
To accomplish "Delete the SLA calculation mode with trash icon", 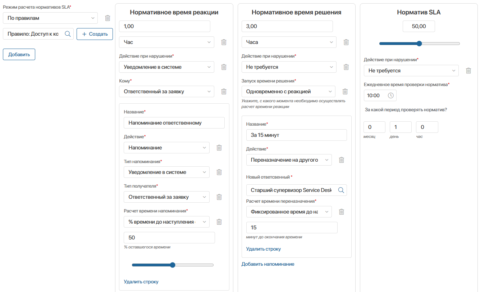I will point(108,18).
